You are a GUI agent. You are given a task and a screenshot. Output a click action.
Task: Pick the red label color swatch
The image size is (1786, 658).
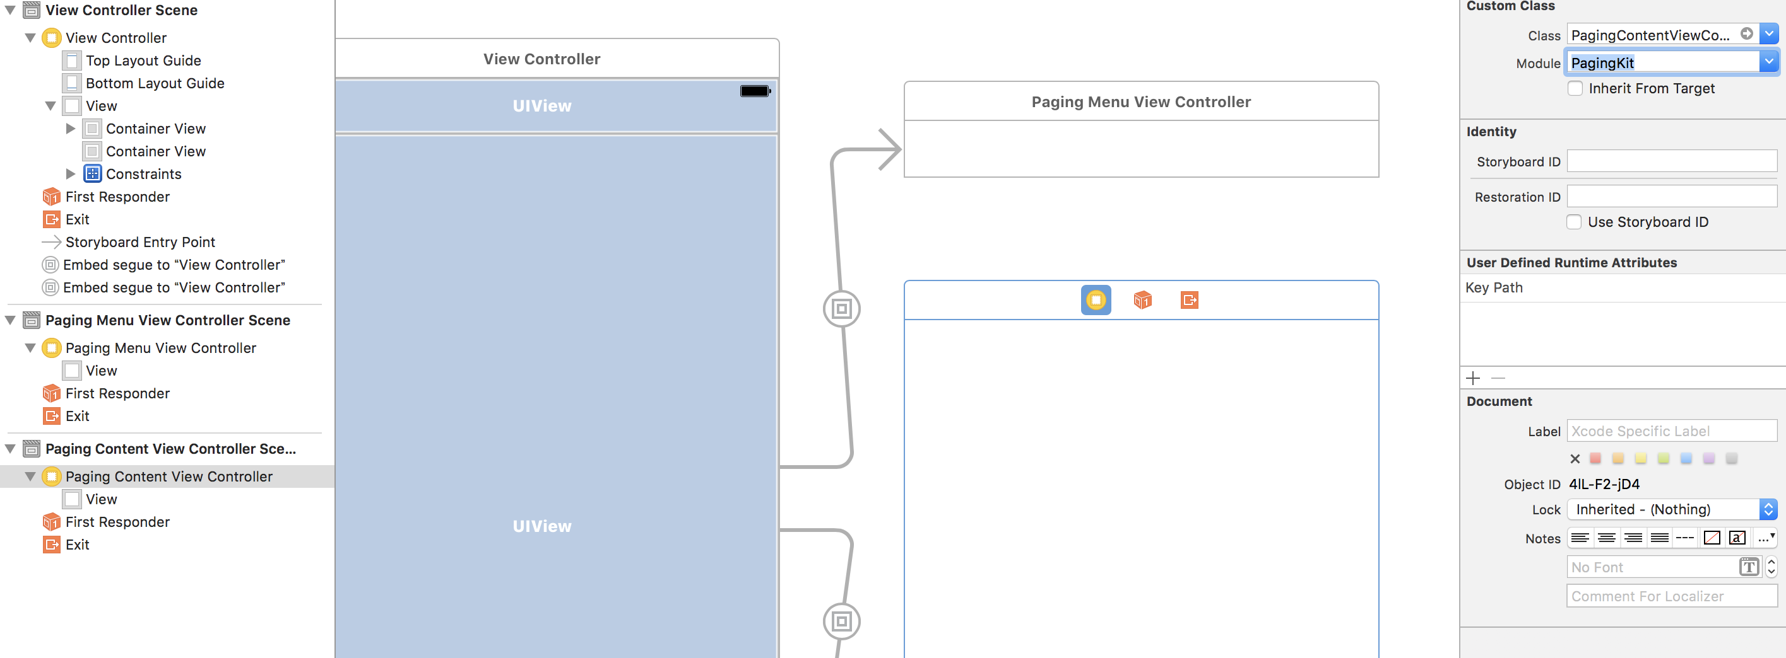(x=1595, y=458)
